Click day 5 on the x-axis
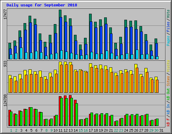Viewport: 172px width, 134px height. click(x=31, y=130)
